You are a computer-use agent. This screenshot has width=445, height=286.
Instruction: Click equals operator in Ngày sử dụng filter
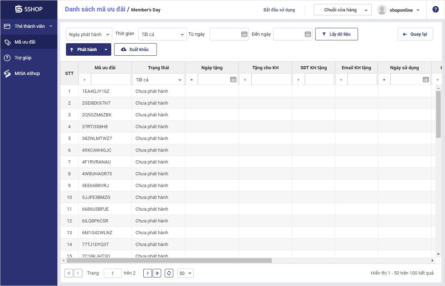pyautogui.click(x=384, y=80)
